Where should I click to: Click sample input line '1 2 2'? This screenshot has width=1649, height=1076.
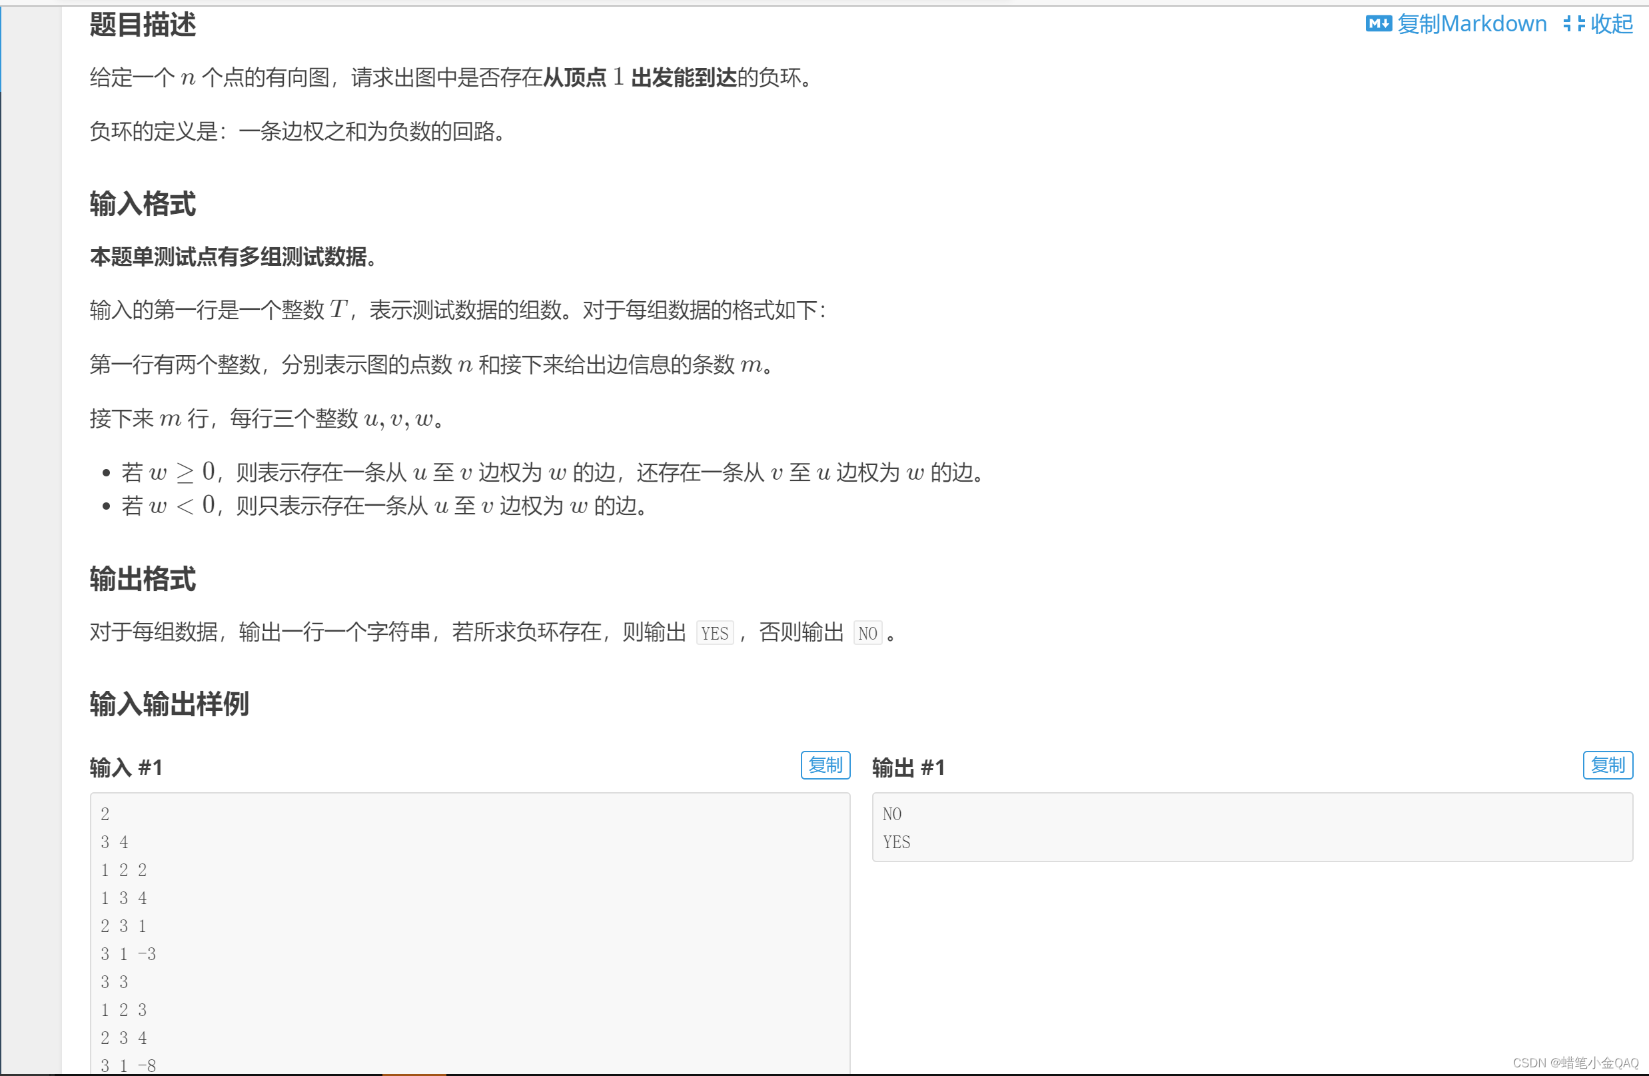click(x=123, y=870)
